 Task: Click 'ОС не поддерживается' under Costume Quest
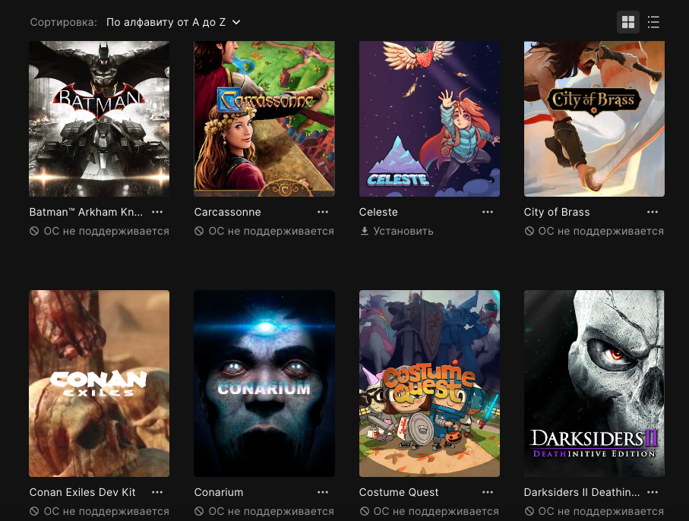click(x=429, y=511)
